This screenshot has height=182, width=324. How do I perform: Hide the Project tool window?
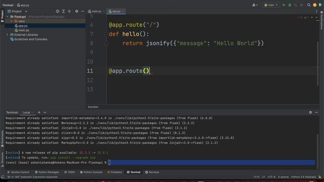pyautogui.click(x=83, y=11)
